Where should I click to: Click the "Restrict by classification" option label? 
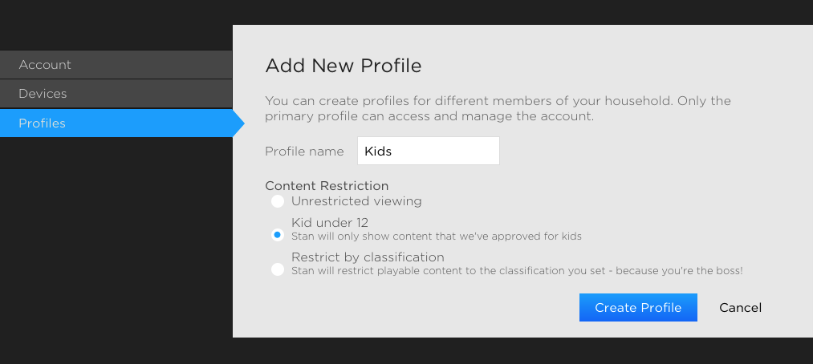click(368, 257)
